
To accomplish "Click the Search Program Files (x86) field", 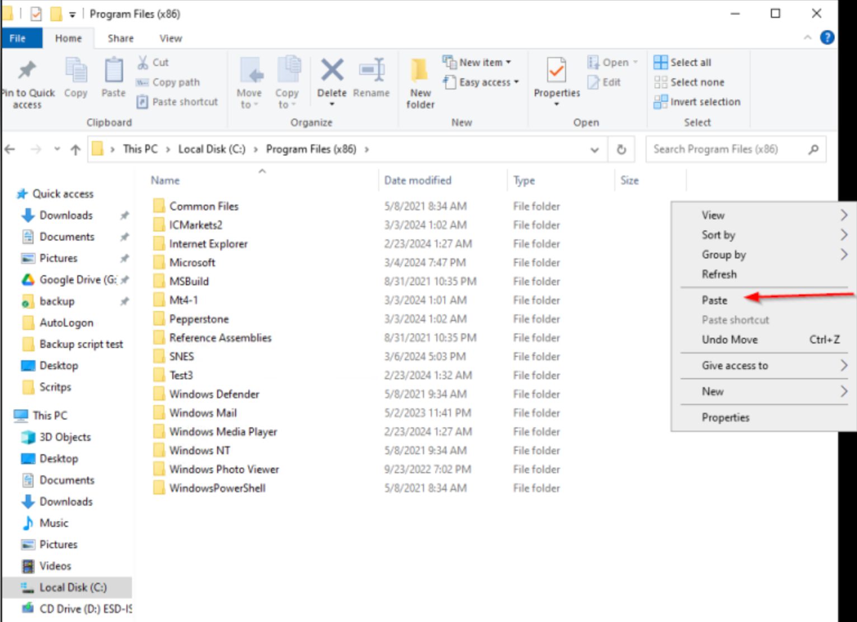I will (727, 149).
